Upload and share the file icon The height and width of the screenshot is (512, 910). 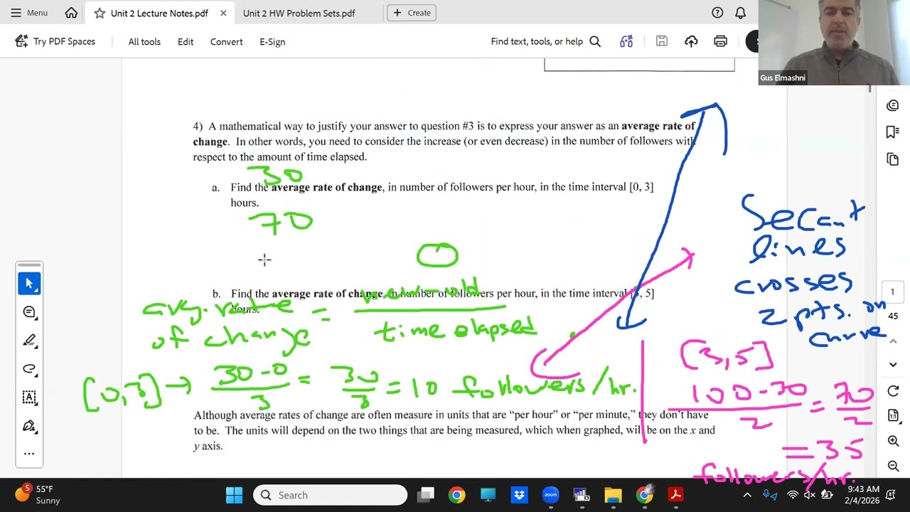click(x=691, y=41)
